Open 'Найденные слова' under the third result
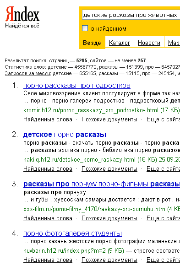The height and width of the screenshot is (266, 180). [48, 218]
